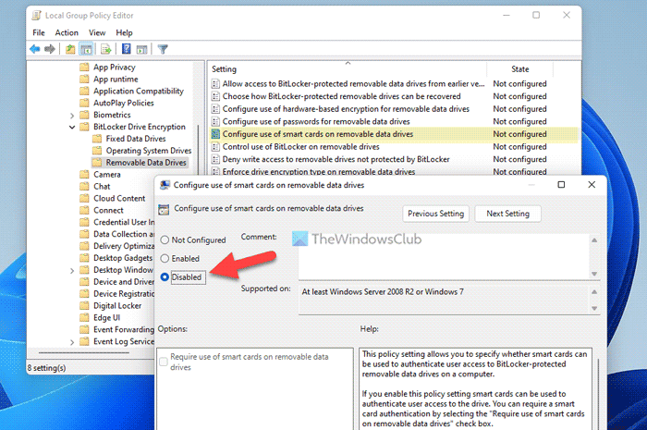Select the Desktop Gadgets tree item
Screen dimensions: 647x430
point(123,258)
